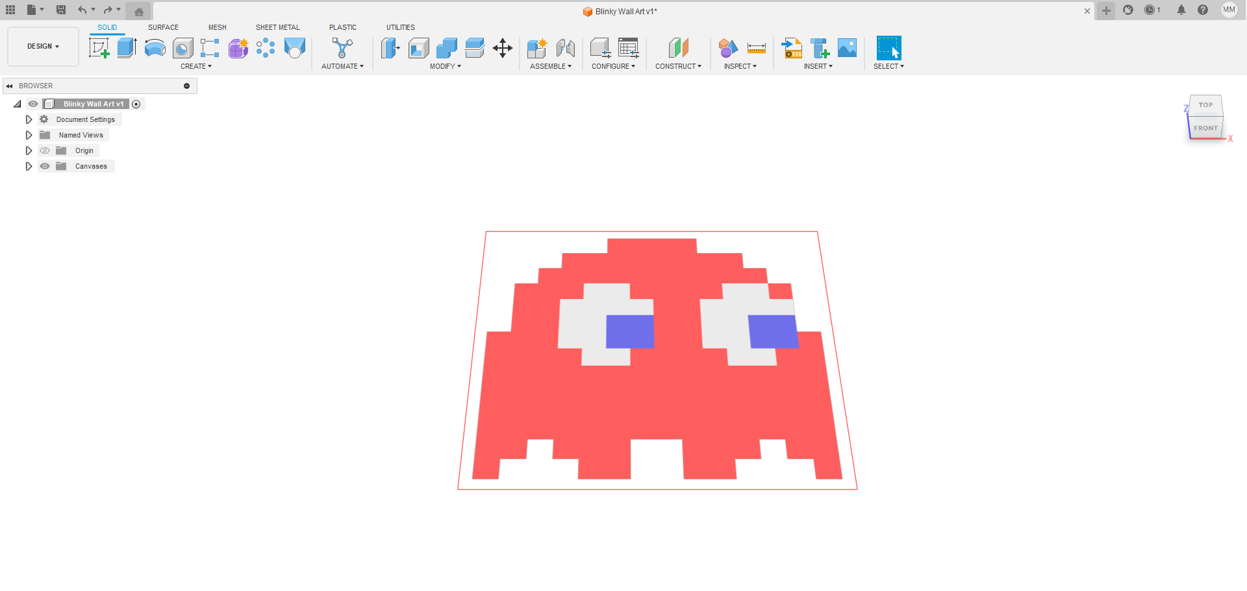
Task: Open the parameters table icon
Action: (x=628, y=48)
